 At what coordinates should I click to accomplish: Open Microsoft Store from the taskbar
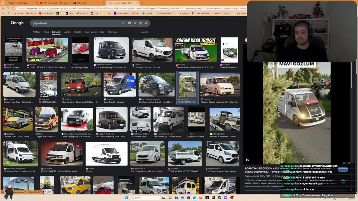pyautogui.click(x=176, y=198)
